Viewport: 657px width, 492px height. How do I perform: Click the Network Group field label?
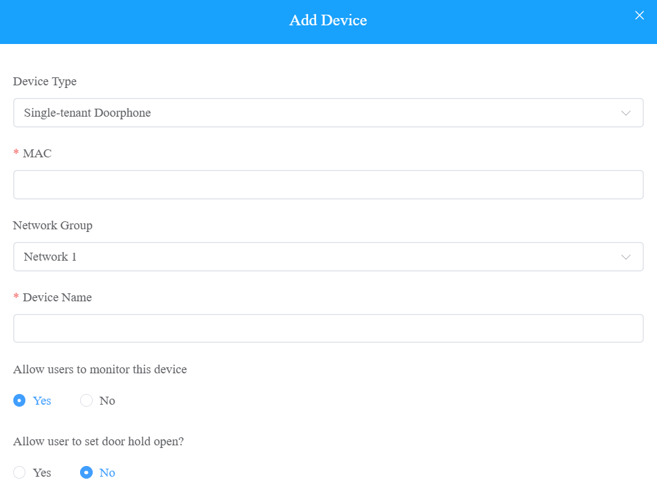click(x=53, y=225)
